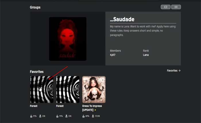The width and height of the screenshot is (201, 123).
Task: Click thumbs-up icon under second Forest
Action: point(57,116)
